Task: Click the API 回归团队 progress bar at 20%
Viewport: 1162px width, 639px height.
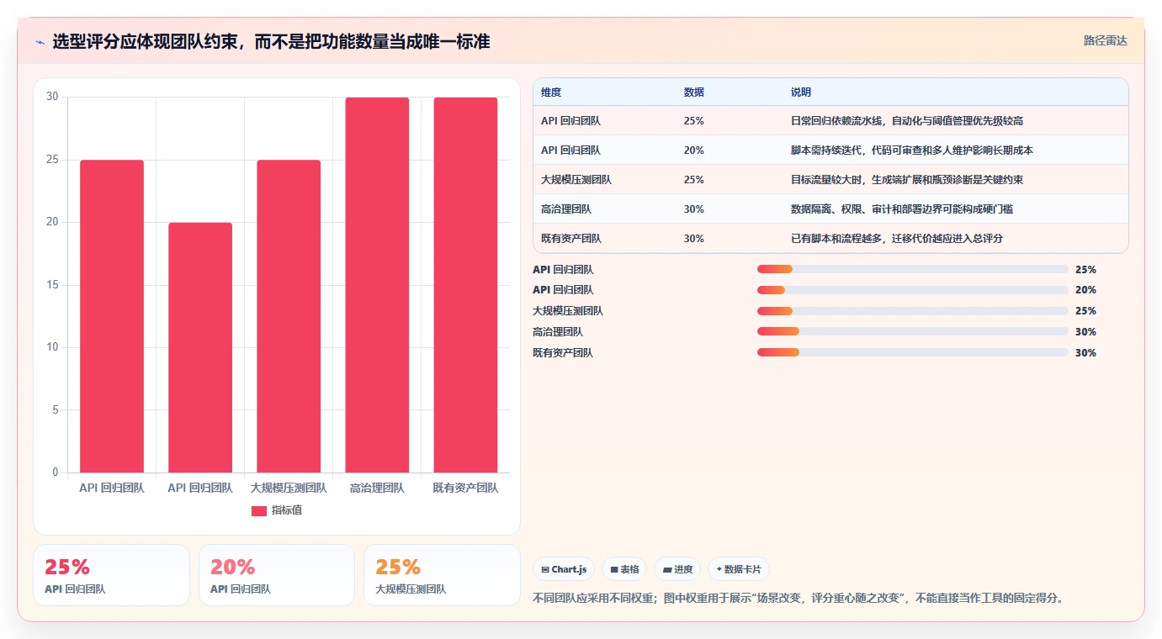Action: click(913, 290)
